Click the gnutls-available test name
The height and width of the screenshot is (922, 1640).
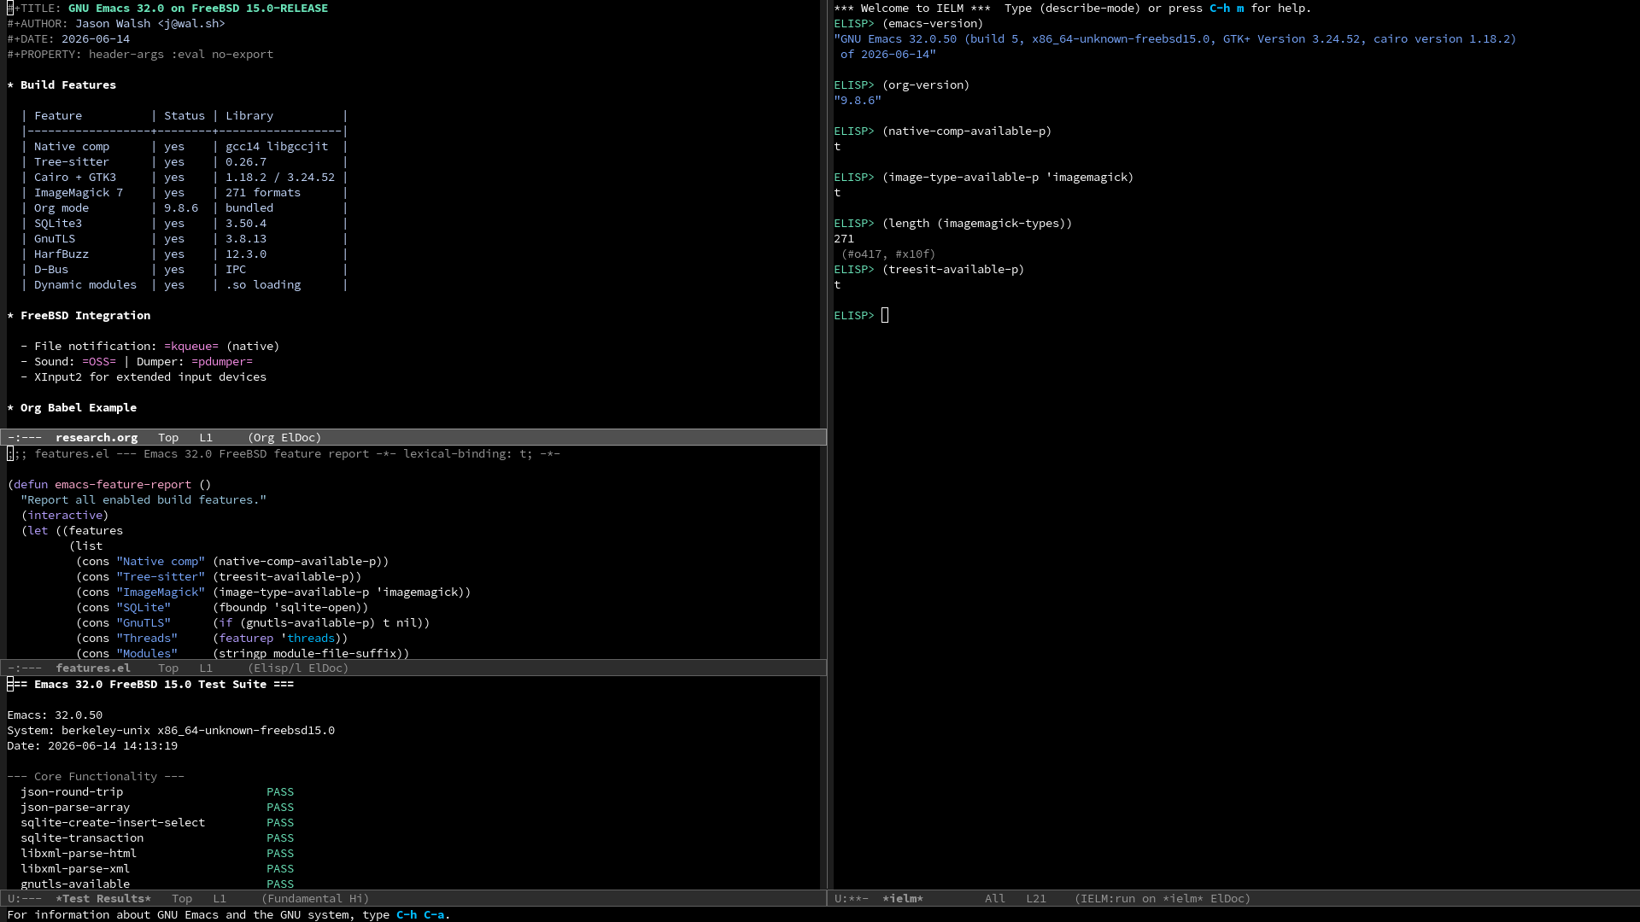pos(75,884)
